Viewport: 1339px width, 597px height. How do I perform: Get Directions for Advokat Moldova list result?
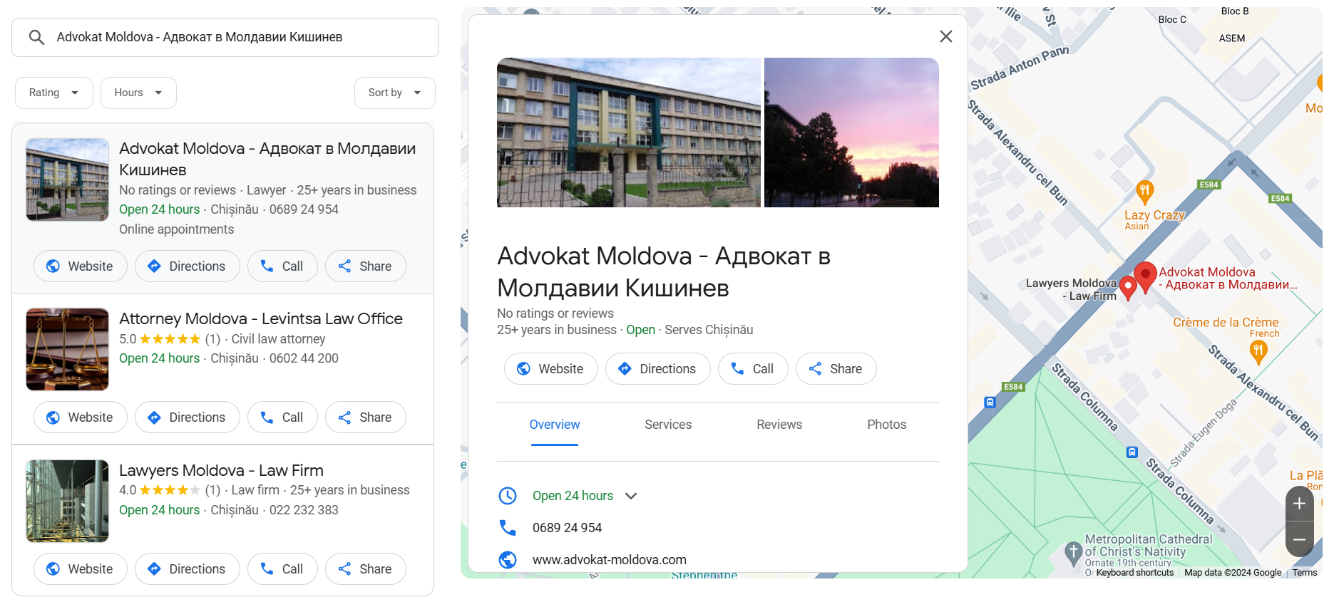(x=188, y=266)
